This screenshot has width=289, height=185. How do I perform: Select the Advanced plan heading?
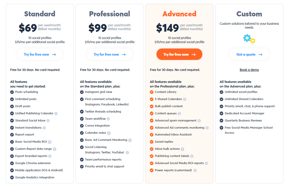(179, 14)
